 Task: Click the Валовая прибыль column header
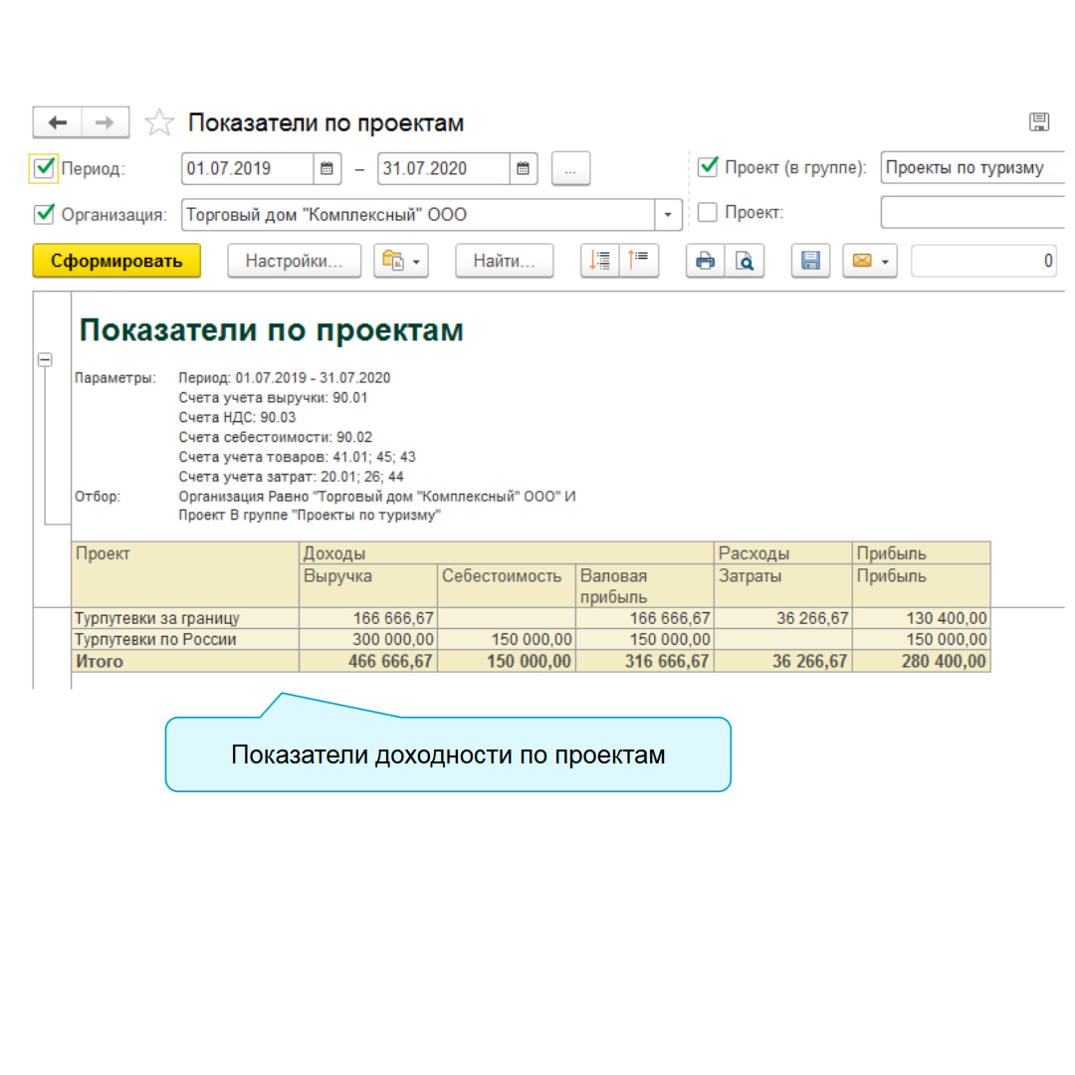pos(644,585)
